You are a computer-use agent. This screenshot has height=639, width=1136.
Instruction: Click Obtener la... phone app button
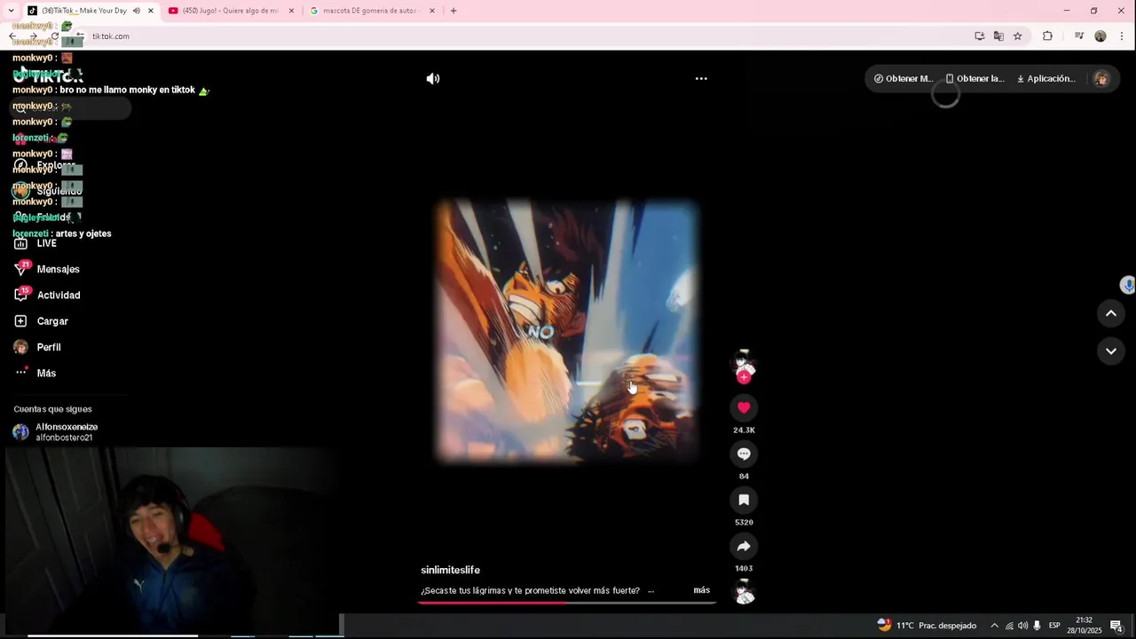[x=974, y=78]
